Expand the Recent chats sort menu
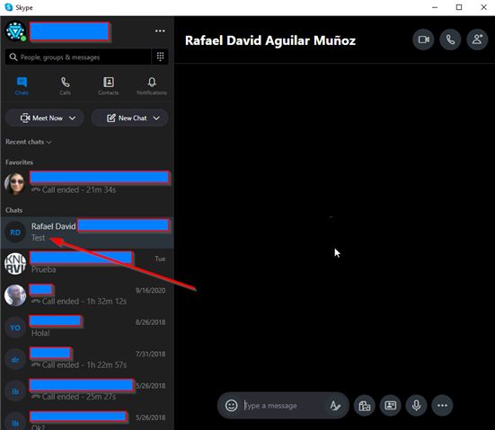Viewport: 495px width, 430px height. tap(29, 142)
